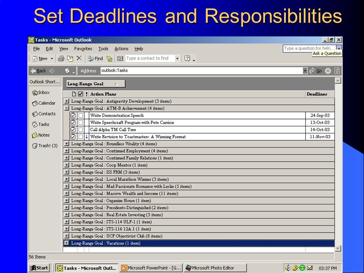Image resolution: width=364 pixels, height=273 pixels.
Task: Open the New button dropdown arrow
Action: (52, 59)
